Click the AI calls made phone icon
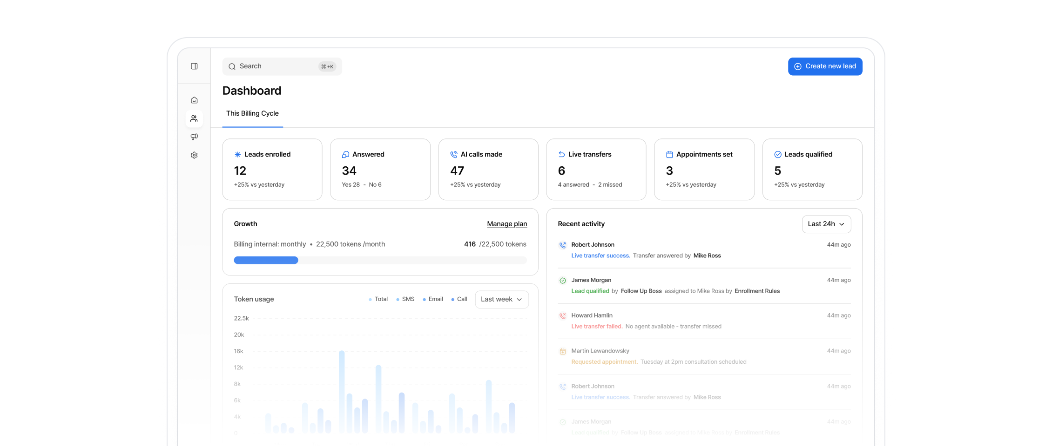1052x446 pixels. click(453, 154)
